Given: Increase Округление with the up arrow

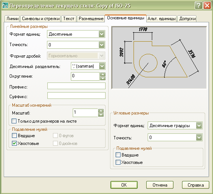Looking at the screenshot, I should pyautogui.click(x=103, y=74).
